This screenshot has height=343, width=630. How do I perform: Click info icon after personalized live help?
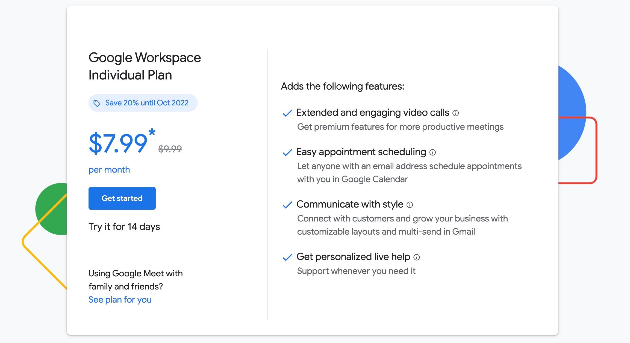coord(416,257)
